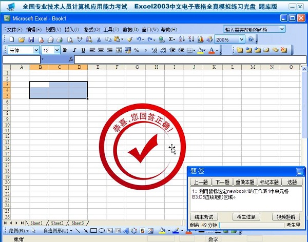Click the New workbook icon
Image resolution: width=308 pixels, height=242 pixels.
tap(12, 39)
